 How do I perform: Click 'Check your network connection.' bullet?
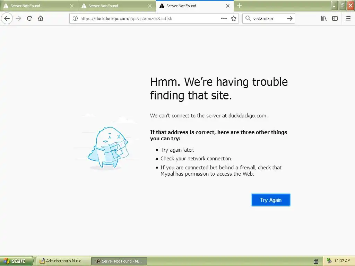click(x=196, y=159)
